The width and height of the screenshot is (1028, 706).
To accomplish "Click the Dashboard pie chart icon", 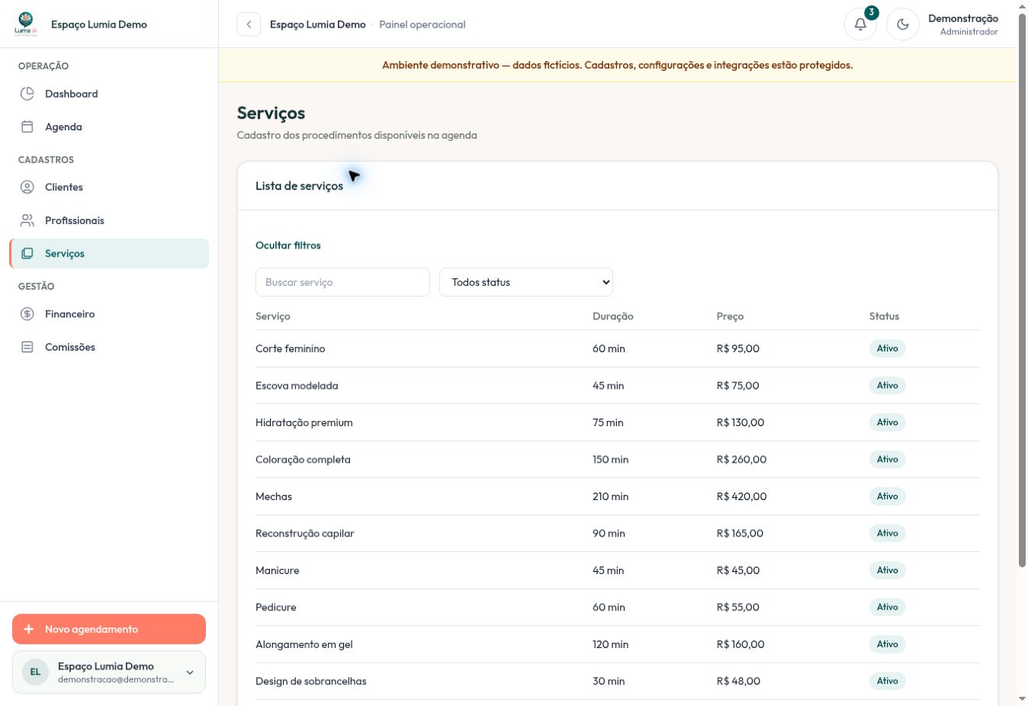I will [x=27, y=94].
